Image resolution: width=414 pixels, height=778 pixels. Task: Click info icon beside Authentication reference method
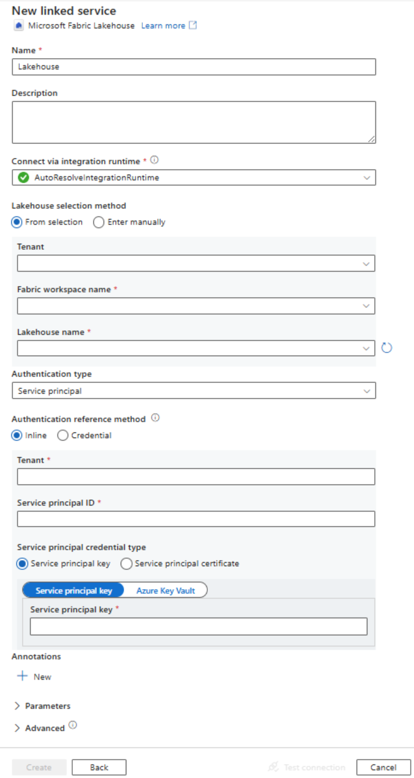pos(155,418)
